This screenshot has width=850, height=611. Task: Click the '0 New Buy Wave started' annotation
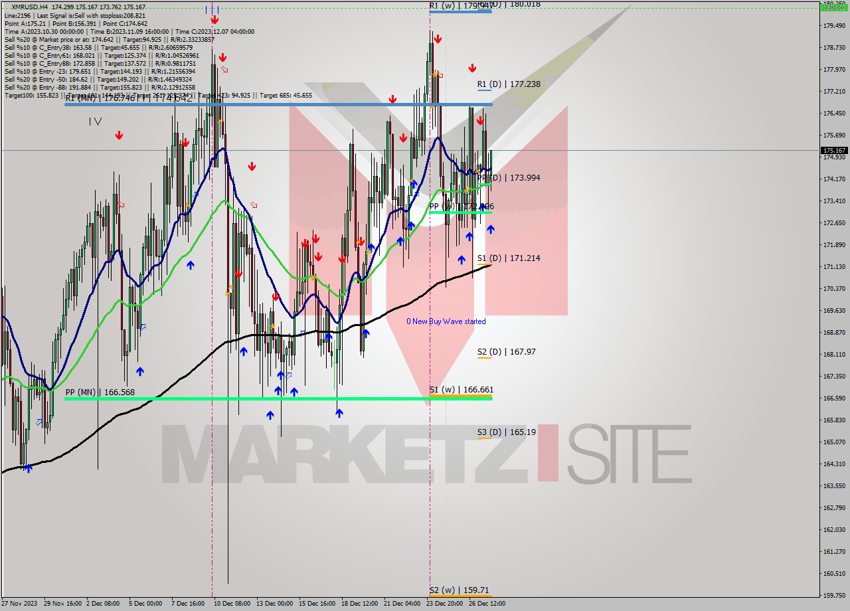click(446, 321)
